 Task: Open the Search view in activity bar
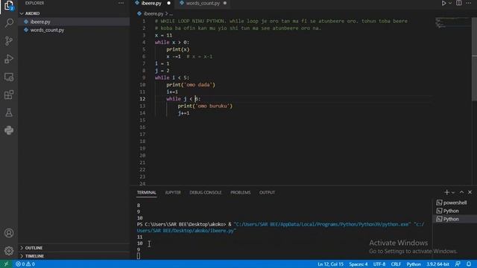9,23
